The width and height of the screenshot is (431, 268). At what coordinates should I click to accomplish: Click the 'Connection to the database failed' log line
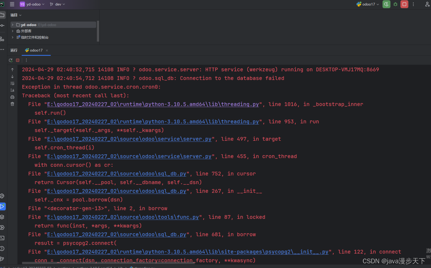tap(153, 78)
